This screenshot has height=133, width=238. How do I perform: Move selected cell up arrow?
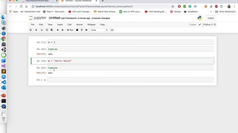click(x=58, y=30)
